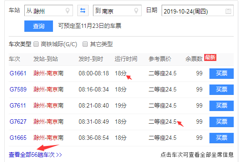Click time 08:21-08:40
Screen dimensions: 242x162
click(94, 105)
